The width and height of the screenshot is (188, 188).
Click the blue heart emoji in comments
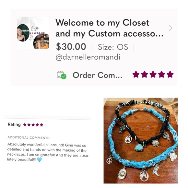[40, 160]
